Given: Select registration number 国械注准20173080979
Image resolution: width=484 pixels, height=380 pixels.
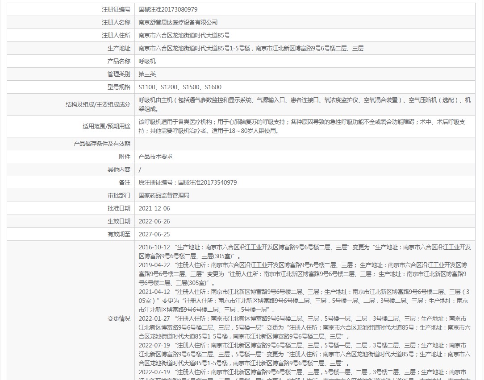Looking at the screenshot, I should click(168, 9).
